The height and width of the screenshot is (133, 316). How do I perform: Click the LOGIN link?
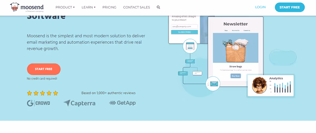(x=260, y=7)
